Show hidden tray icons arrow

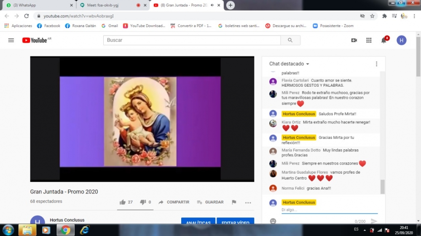coord(365,230)
